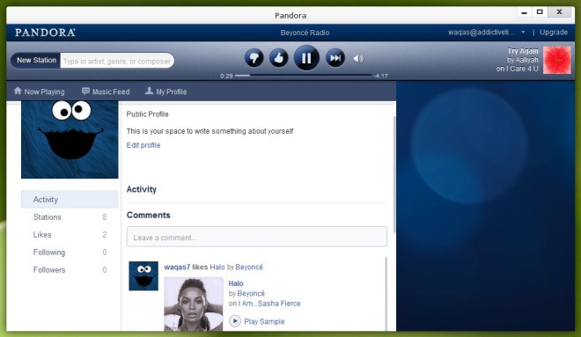Image resolution: width=581 pixels, height=337 pixels.
Task: Play the Halo sample
Action: coord(235,321)
